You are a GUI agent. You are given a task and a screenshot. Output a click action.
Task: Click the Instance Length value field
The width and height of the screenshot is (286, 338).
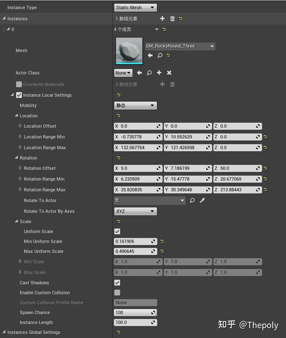[x=135, y=322]
